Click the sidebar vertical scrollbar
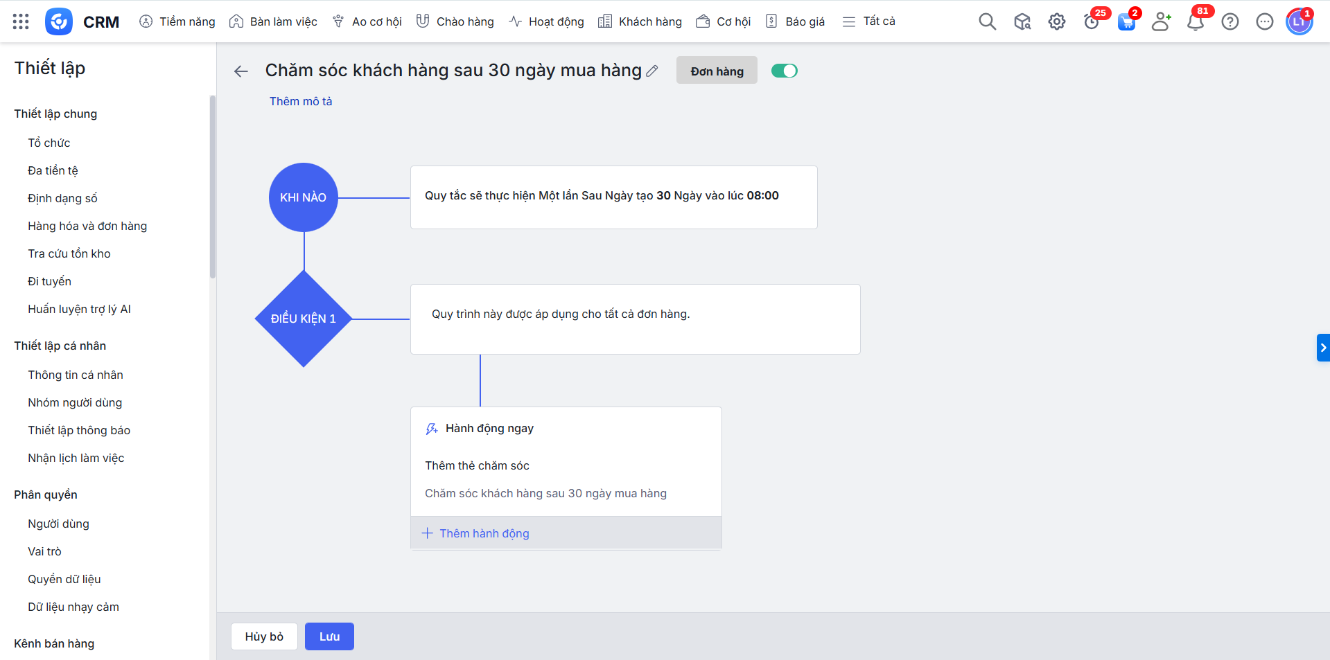This screenshot has height=660, width=1330. coord(212,187)
